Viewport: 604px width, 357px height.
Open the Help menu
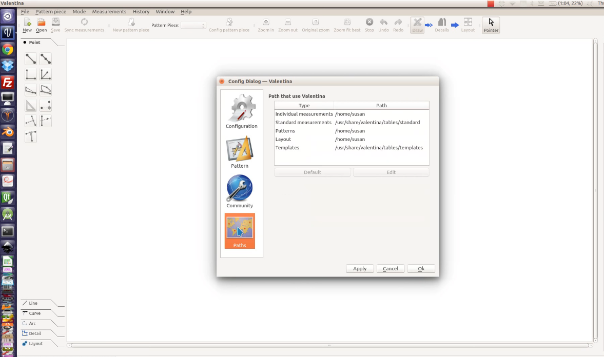pos(186,12)
